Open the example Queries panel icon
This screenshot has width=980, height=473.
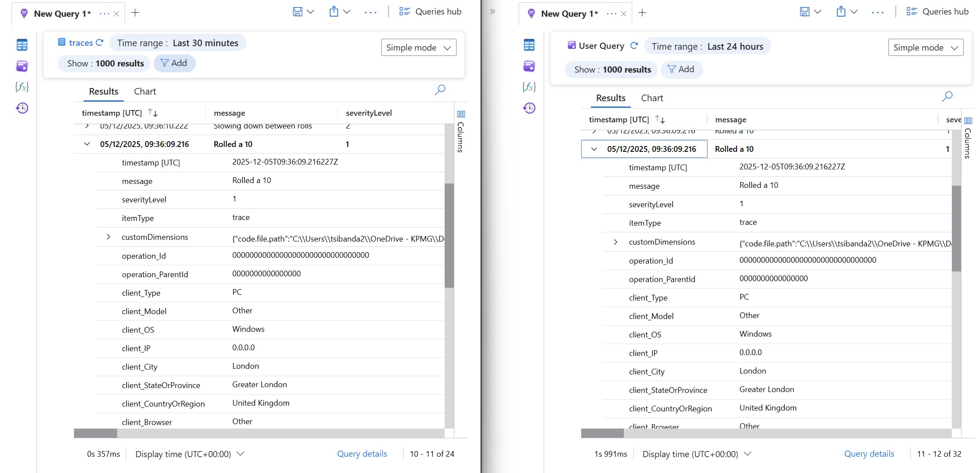(22, 66)
